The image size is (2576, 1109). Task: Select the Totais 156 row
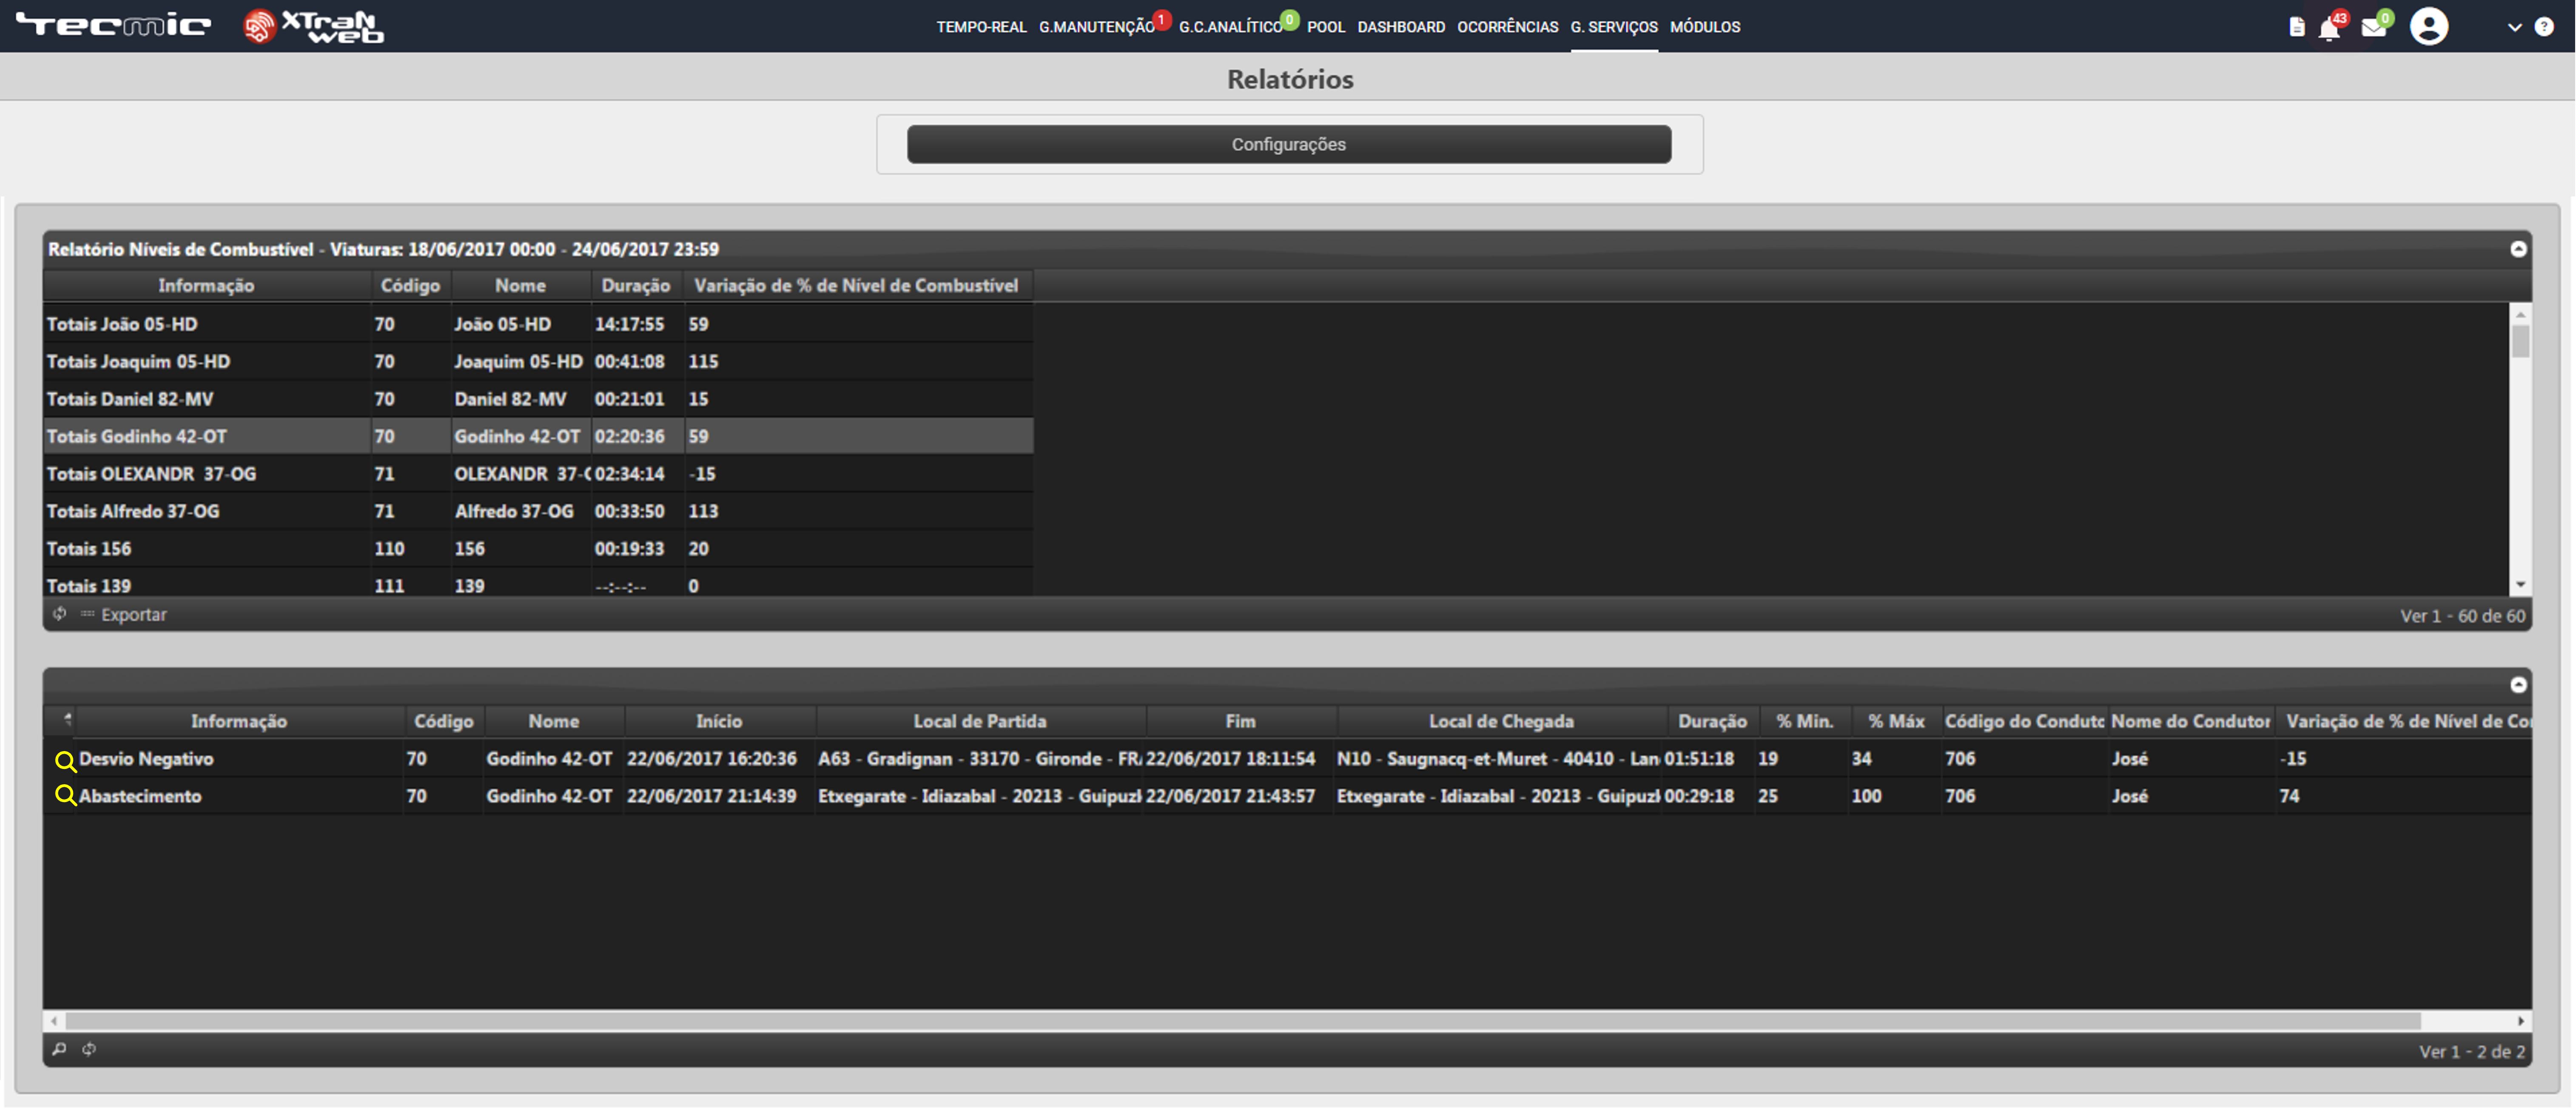tap(538, 548)
